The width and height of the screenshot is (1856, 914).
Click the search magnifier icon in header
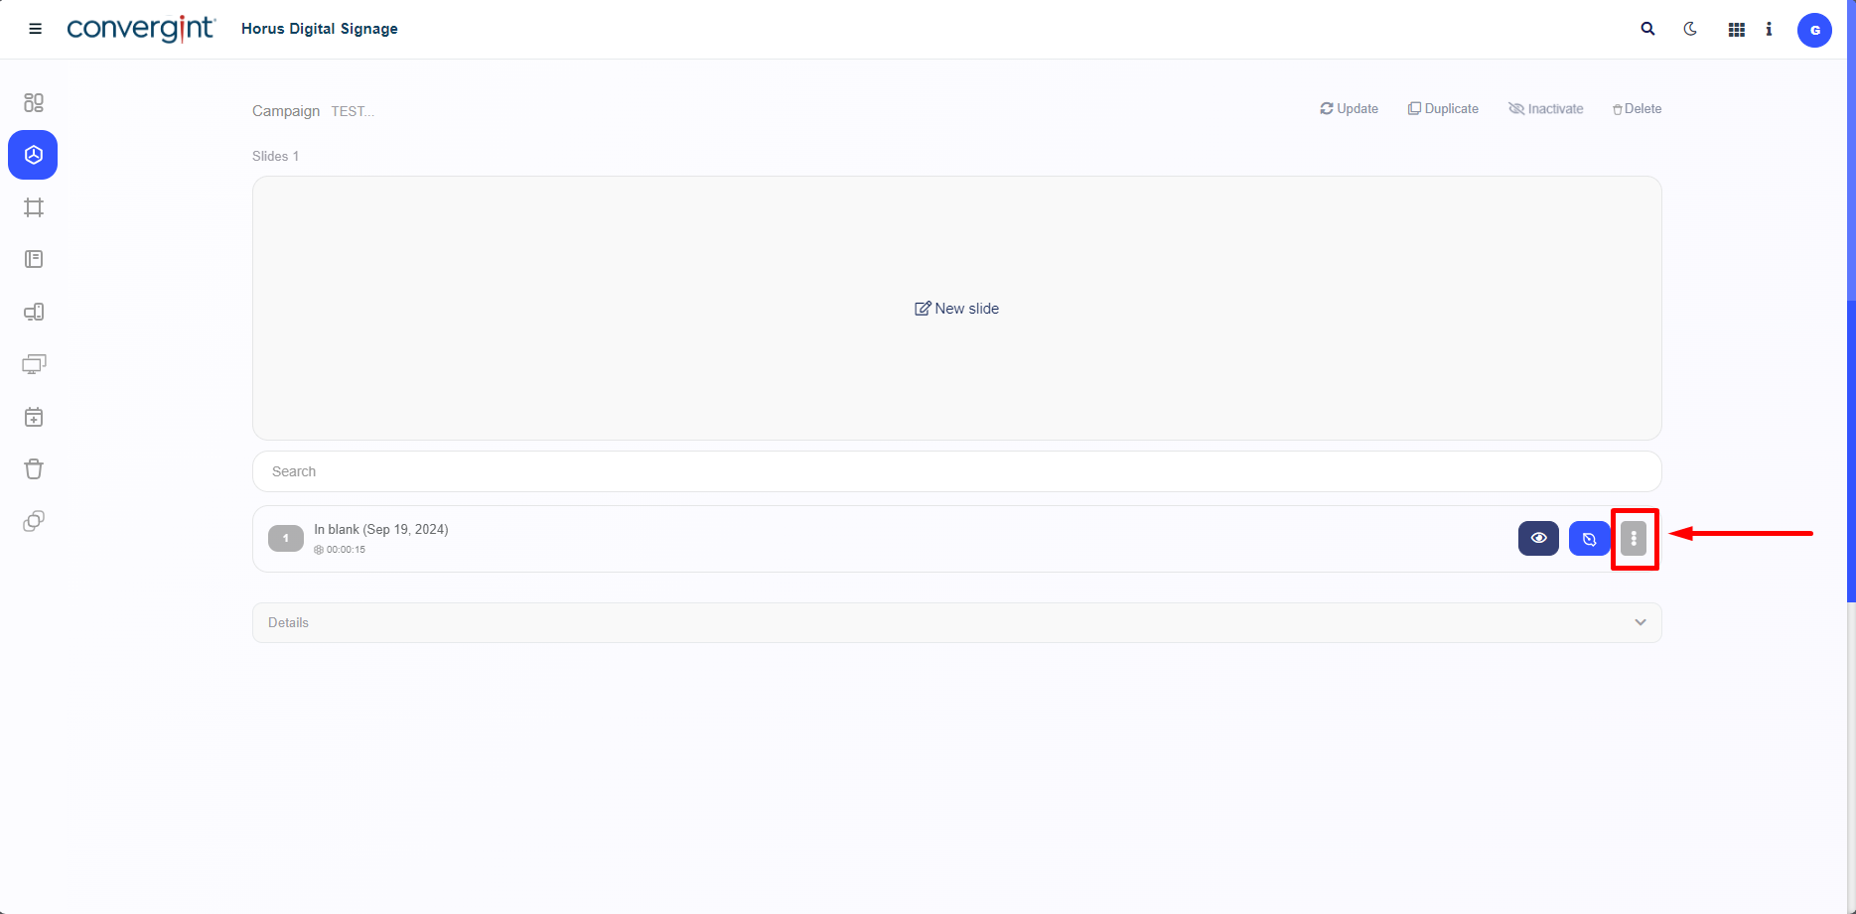click(1647, 29)
